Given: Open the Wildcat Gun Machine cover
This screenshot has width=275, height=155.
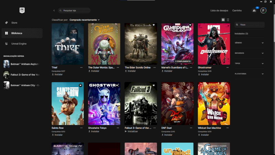Looking at the screenshot, I should coord(214,103).
